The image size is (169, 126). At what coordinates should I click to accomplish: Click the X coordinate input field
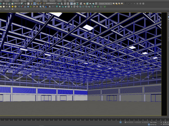131,122
